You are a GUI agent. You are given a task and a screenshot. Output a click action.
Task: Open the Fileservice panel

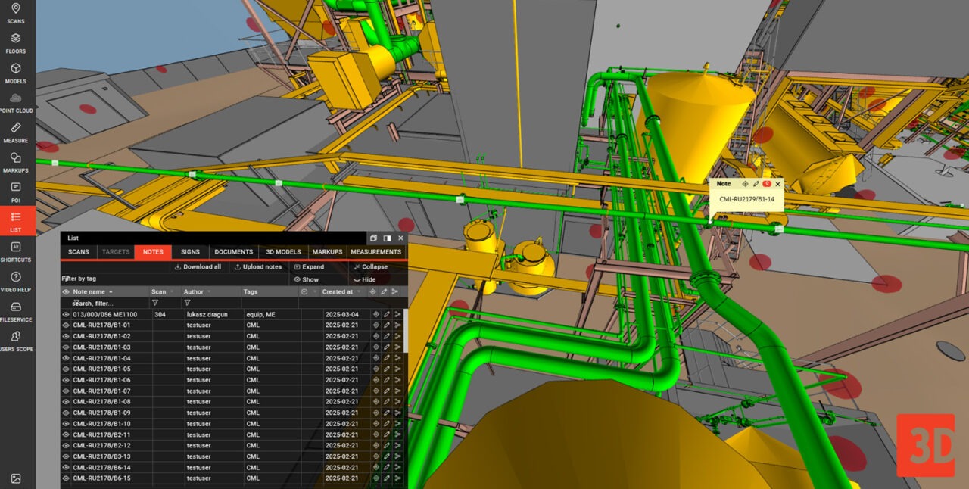pos(15,313)
